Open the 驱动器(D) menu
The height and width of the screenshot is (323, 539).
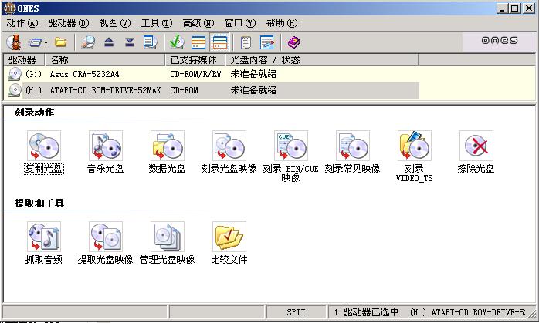click(x=68, y=23)
